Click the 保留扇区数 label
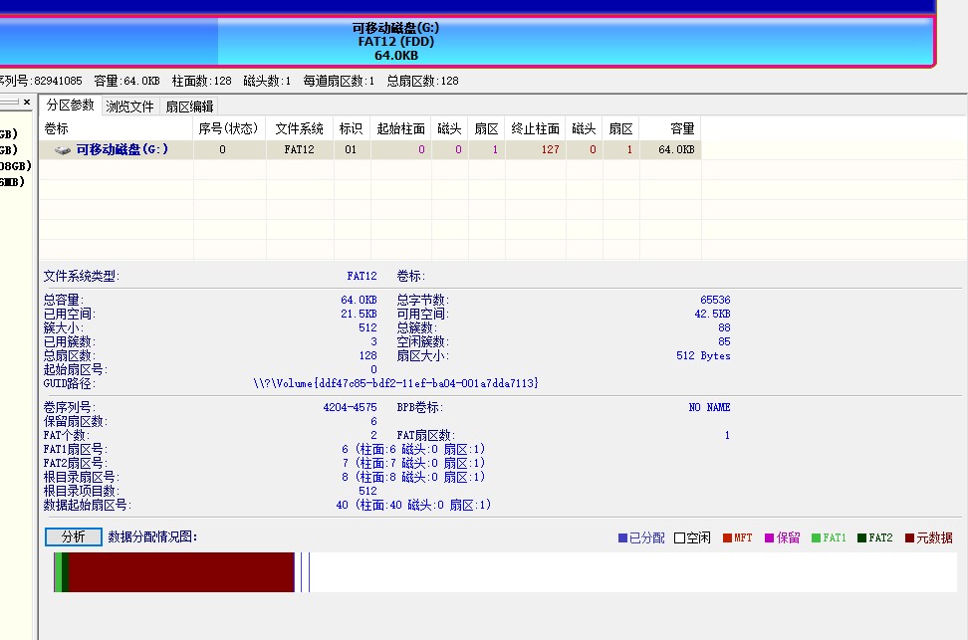Screen dimensions: 968x640 click(x=76, y=421)
